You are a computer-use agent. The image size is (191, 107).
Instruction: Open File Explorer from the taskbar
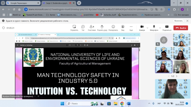pos(115,104)
